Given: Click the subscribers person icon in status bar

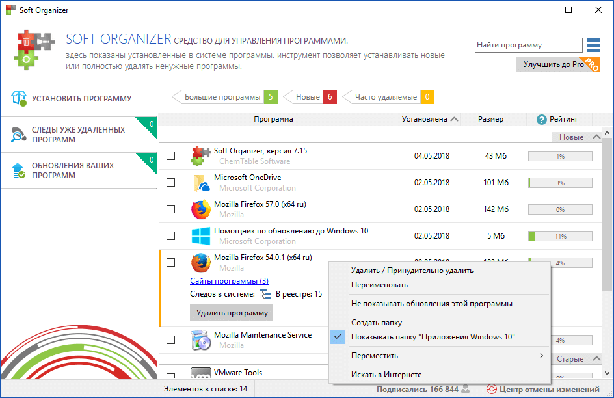Looking at the screenshot, I should click(x=466, y=389).
